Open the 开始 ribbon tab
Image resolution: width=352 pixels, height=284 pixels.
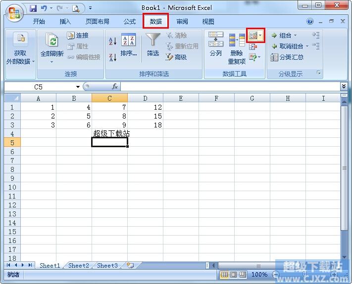tap(39, 22)
